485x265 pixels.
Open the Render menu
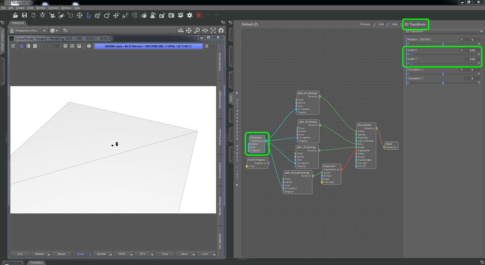41,8
